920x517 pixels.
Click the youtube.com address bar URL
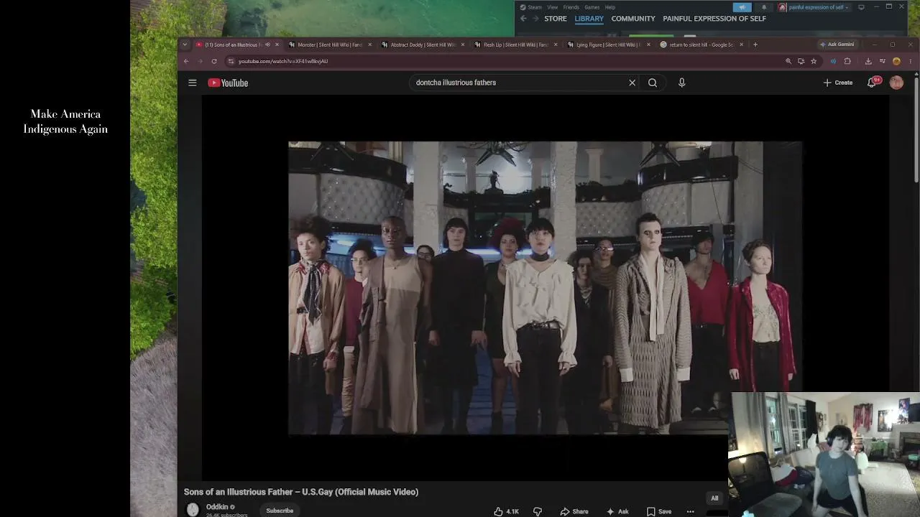coord(283,61)
